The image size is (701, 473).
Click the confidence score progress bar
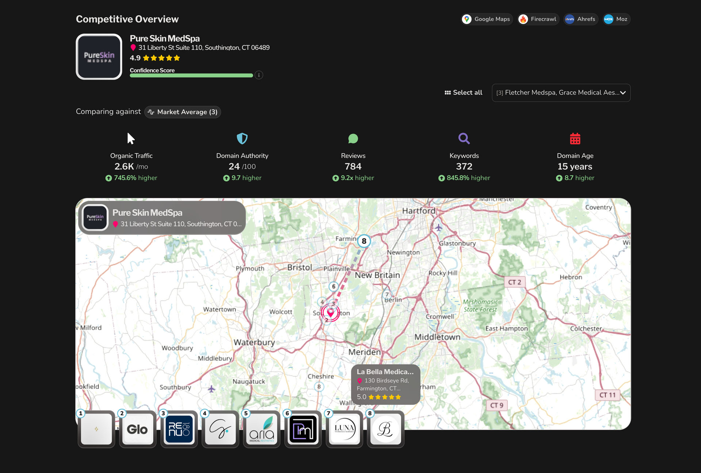coord(191,76)
